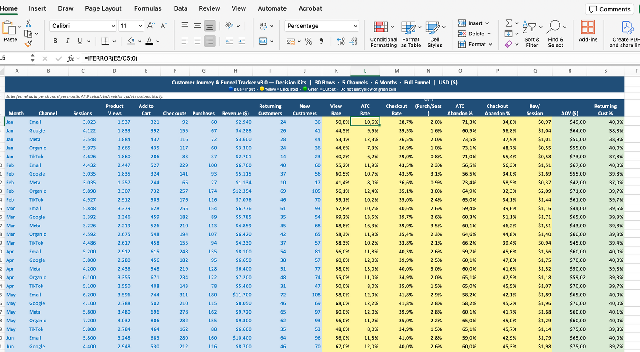
Task: Apply percent style icon
Action: click(x=309, y=42)
